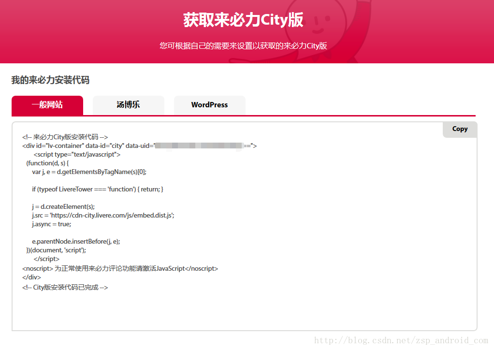
Task: Click the 获取来必力City版 page title
Action: pyautogui.click(x=243, y=20)
